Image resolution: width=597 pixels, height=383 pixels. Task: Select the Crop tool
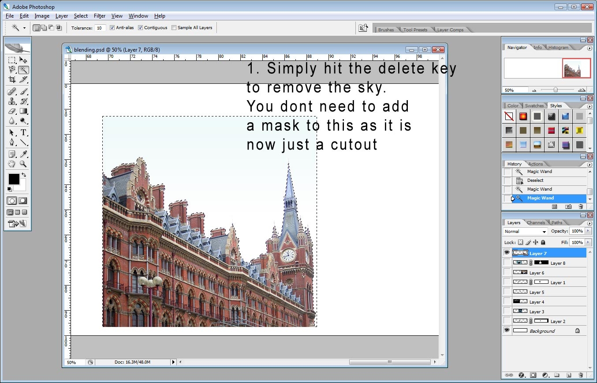(12, 79)
